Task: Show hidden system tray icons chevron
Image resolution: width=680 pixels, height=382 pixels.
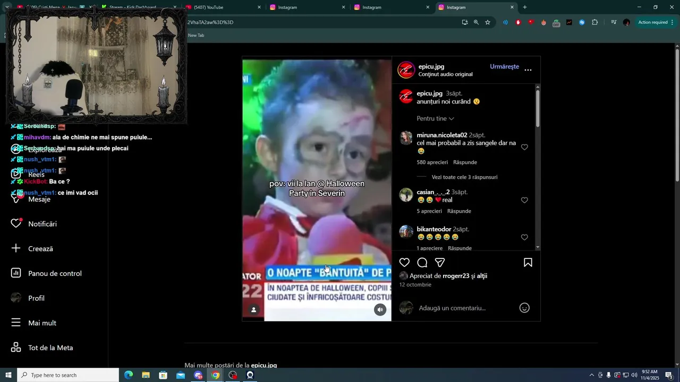Action: (x=592, y=375)
